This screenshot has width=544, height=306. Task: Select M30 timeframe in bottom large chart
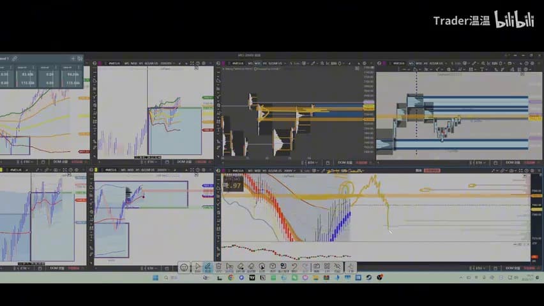(x=257, y=170)
